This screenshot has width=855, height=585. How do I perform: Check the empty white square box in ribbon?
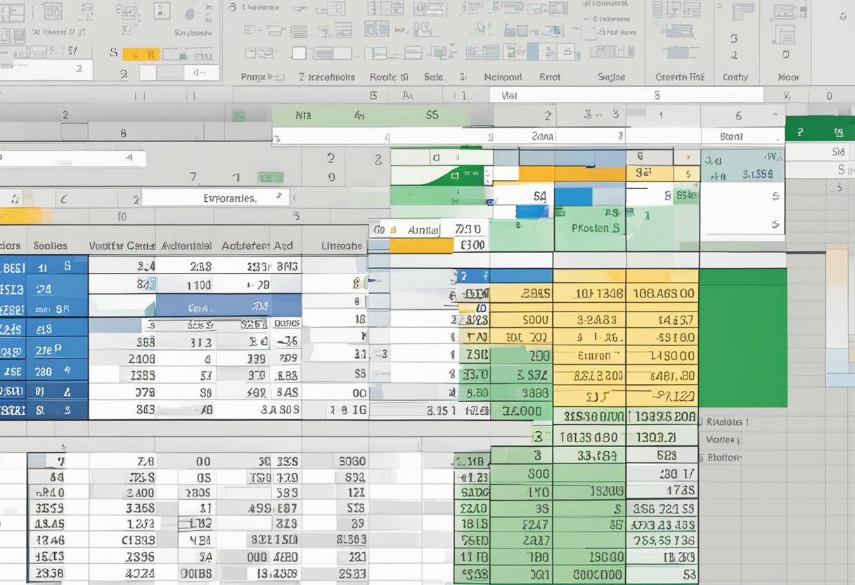point(299,53)
